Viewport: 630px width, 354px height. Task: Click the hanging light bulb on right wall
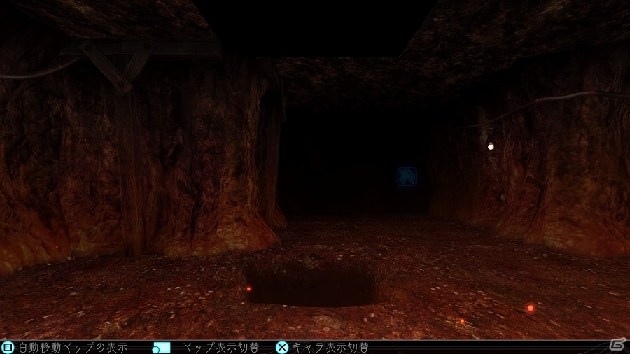coord(491,146)
